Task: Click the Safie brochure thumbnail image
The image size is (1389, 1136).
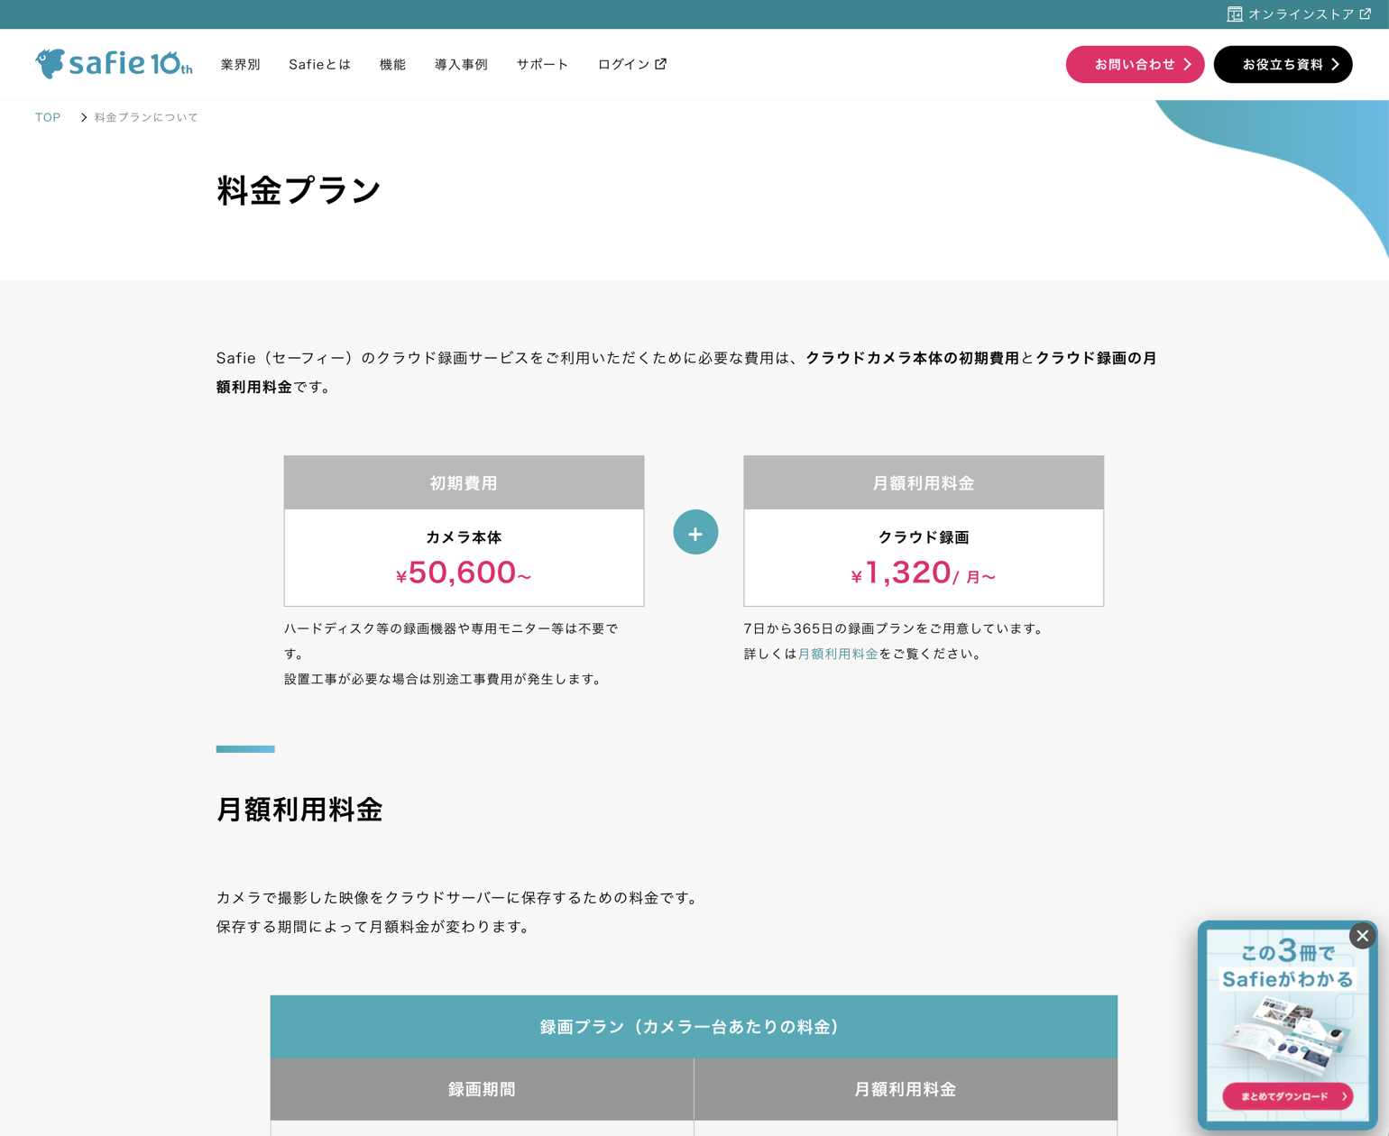Action: [x=1286, y=1037]
